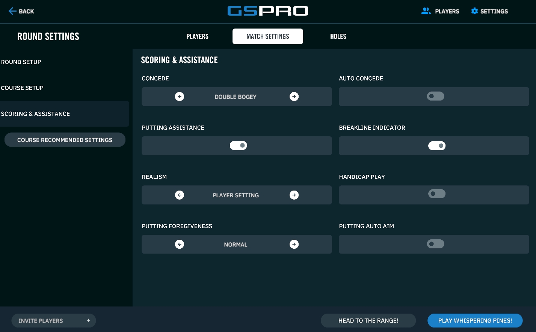This screenshot has width=536, height=332.
Task: Click the GSPro logo
Action: coord(267,11)
